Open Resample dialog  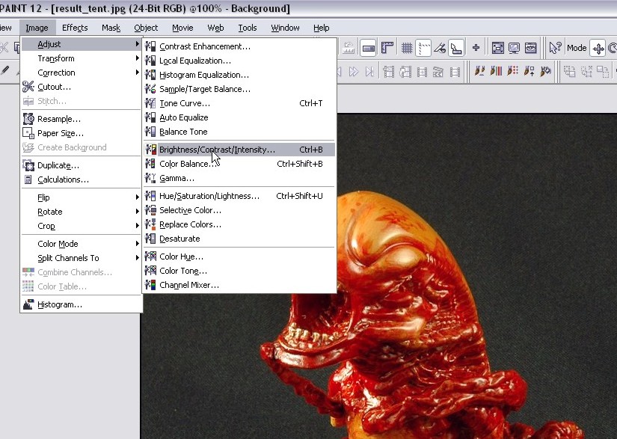pos(81,119)
